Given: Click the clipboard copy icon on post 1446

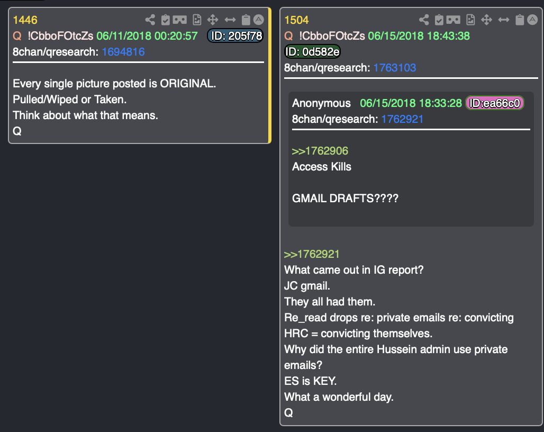Looking at the screenshot, I should 246,20.
